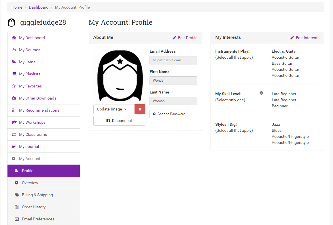Click the Electric Guitar instrument text

(x=284, y=51)
